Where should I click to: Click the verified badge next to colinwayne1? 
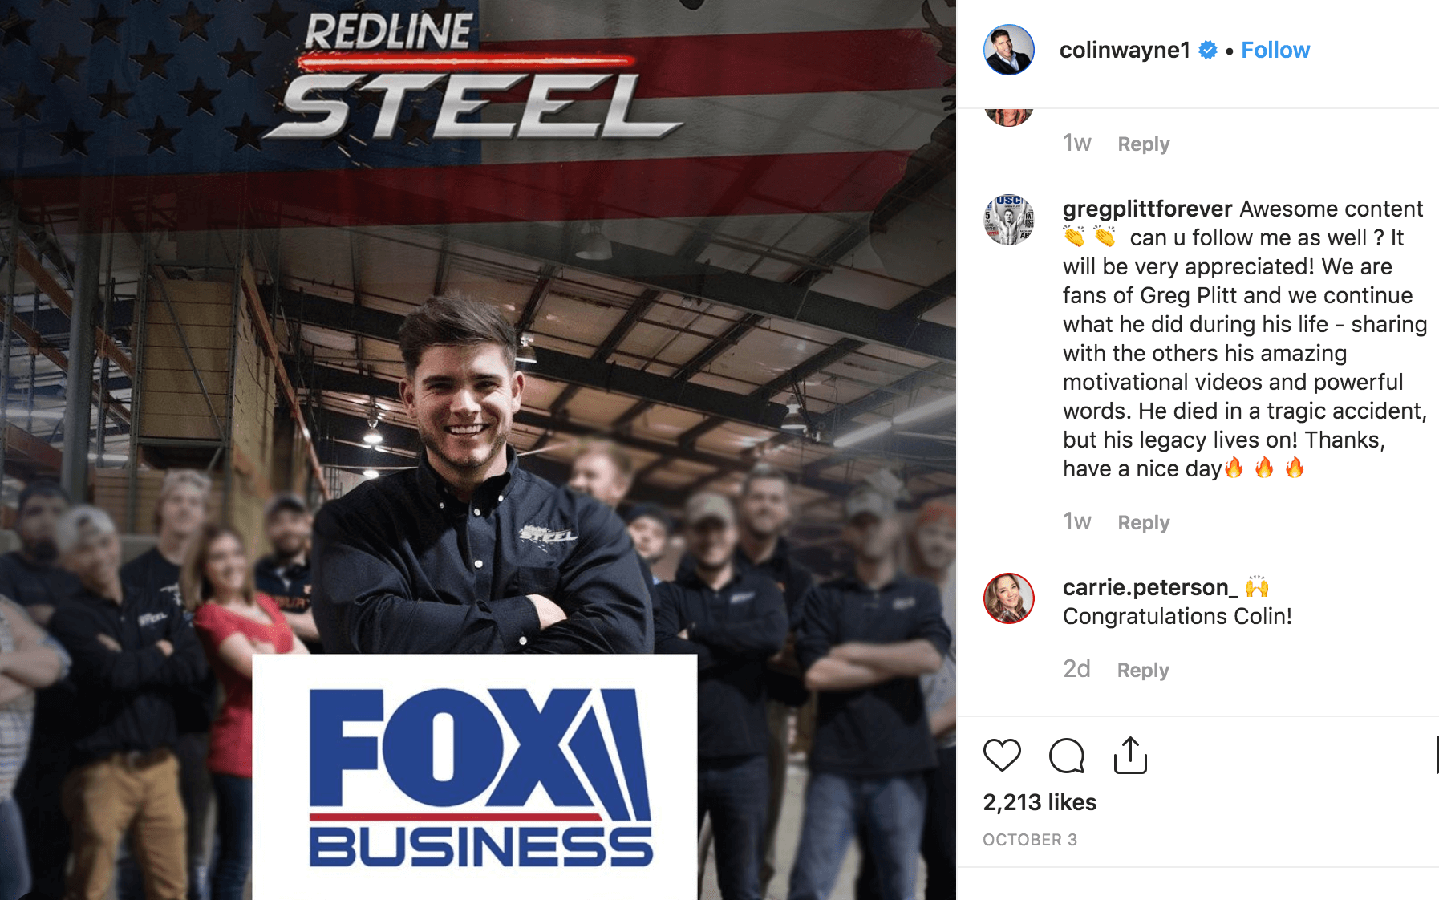(1208, 51)
